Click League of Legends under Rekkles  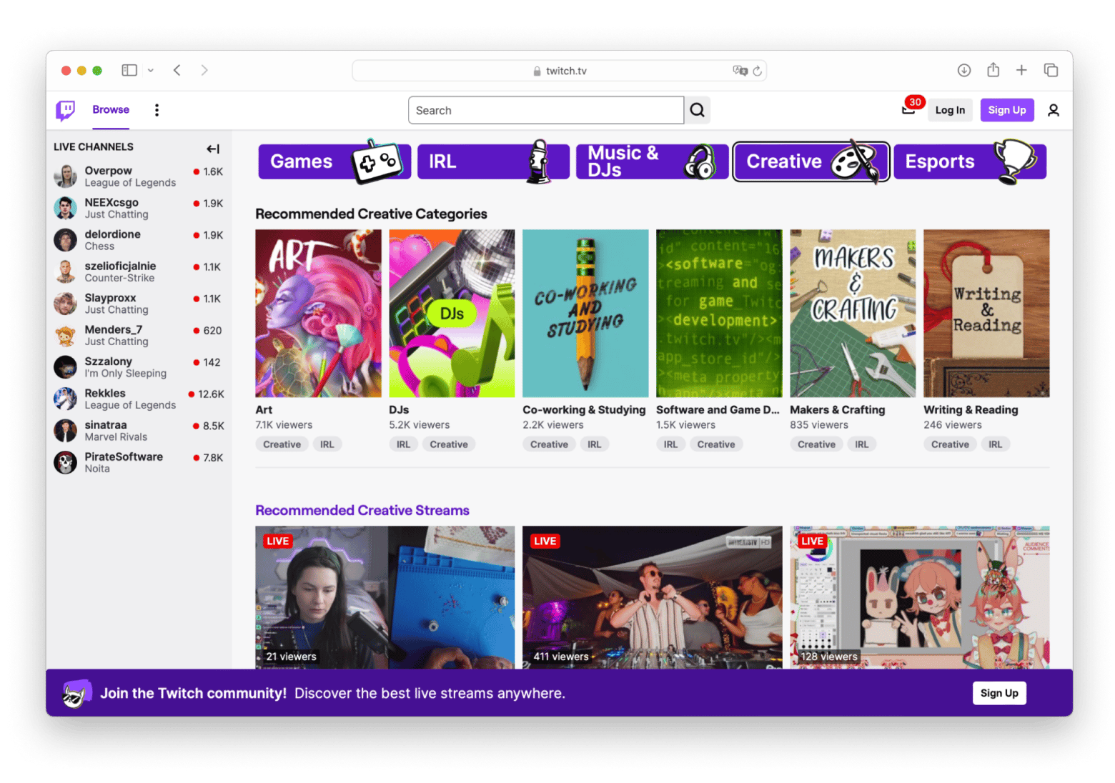130,405
